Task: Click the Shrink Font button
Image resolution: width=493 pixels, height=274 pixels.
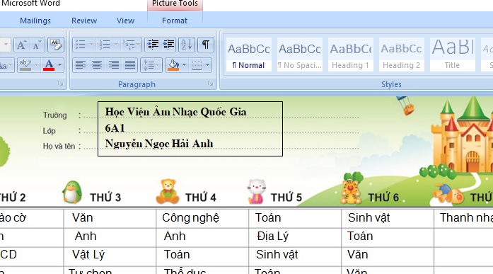Action: (37, 45)
